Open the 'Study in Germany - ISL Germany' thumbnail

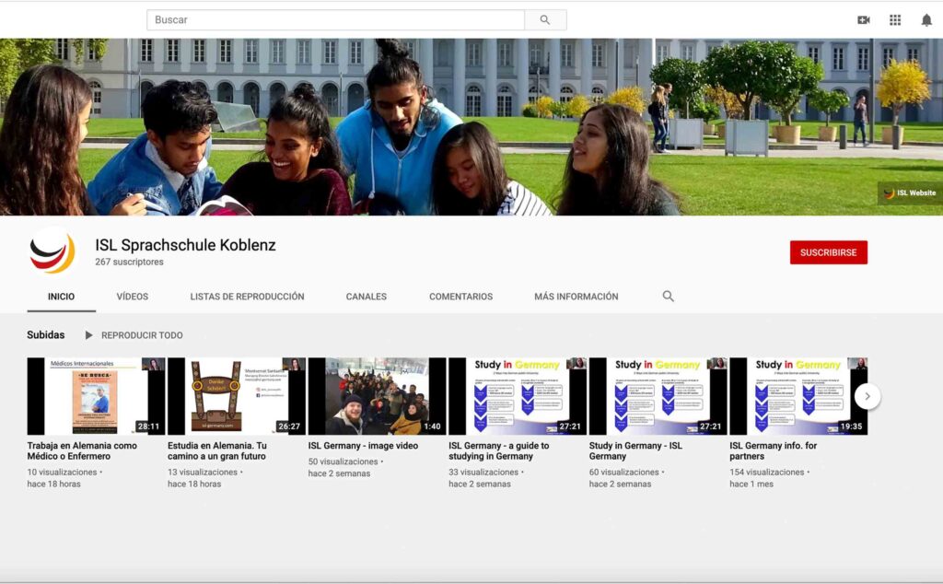point(658,396)
